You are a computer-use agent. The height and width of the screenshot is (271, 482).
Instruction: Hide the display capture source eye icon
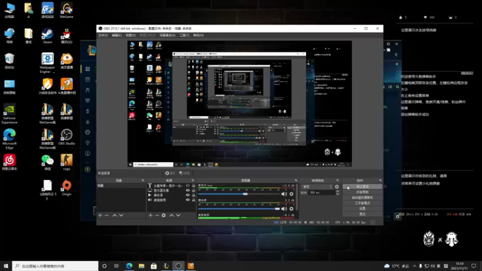187,190
